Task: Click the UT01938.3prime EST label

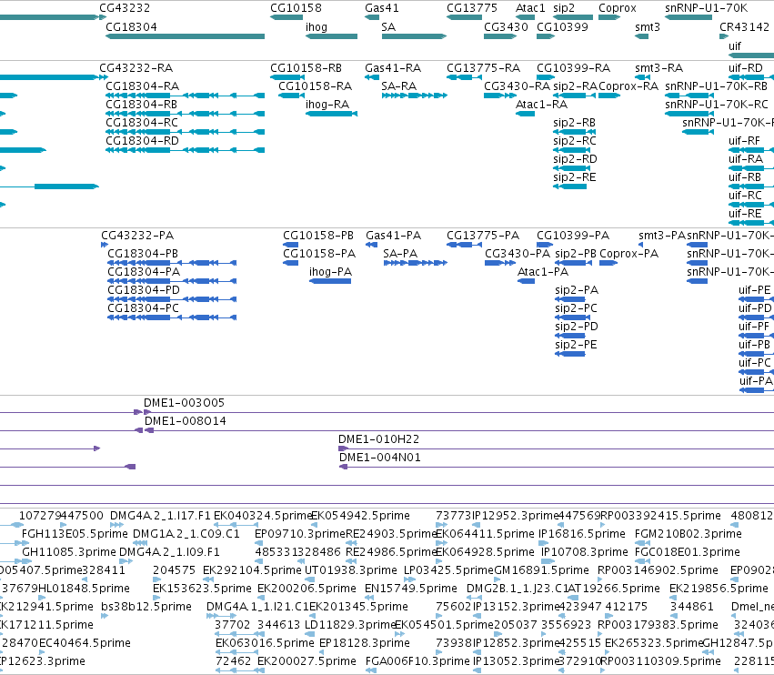Action: (350, 570)
